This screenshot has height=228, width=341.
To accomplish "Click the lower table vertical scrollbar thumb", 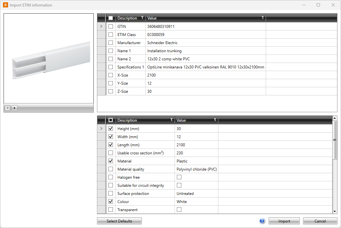I will pyautogui.click(x=335, y=140).
